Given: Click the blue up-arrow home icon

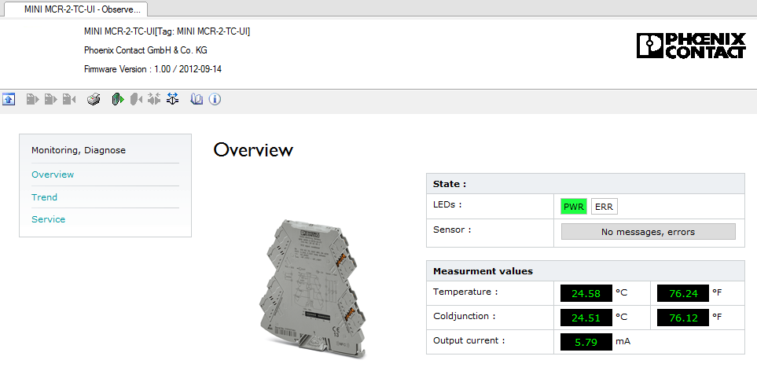Looking at the screenshot, I should click(x=9, y=99).
